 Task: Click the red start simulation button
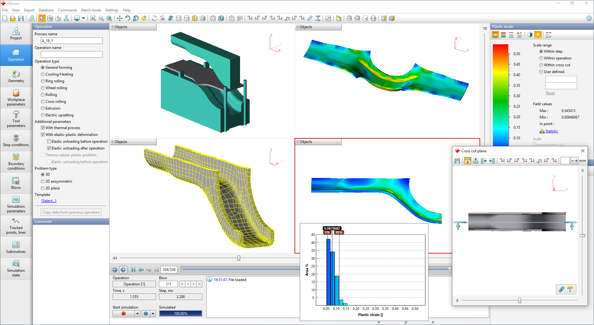pos(123,314)
